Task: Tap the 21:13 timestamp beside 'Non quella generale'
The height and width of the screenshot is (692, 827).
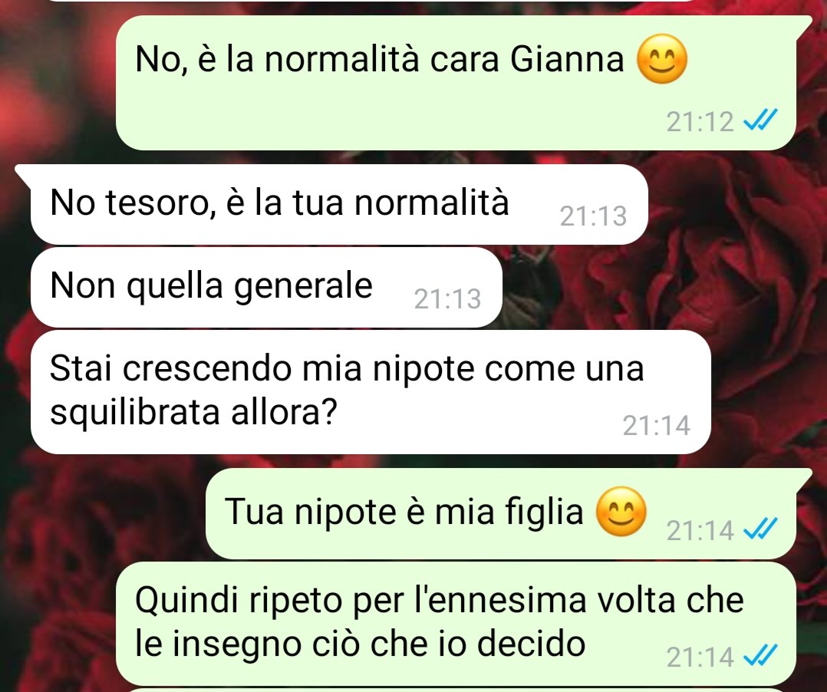Action: pyautogui.click(x=447, y=299)
